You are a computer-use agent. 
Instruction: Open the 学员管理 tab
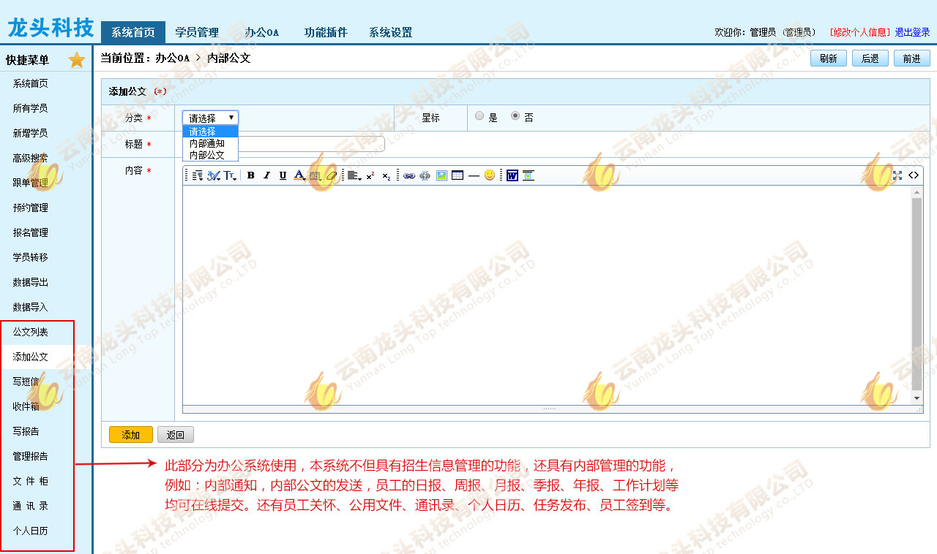197,32
